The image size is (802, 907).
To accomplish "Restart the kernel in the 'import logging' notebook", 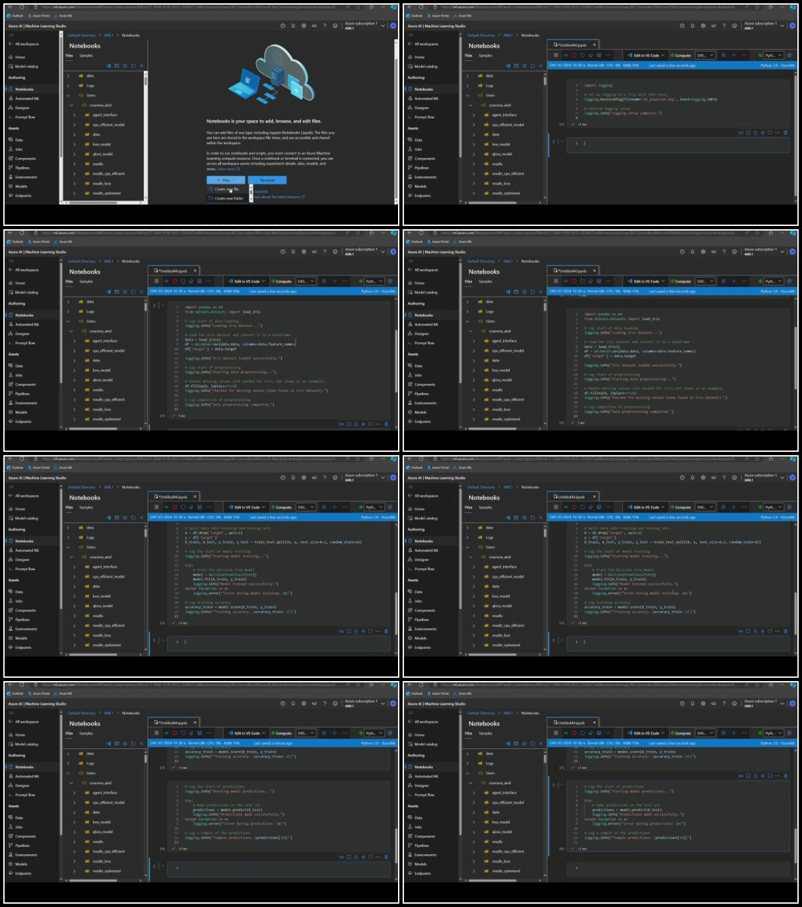I will coord(582,55).
